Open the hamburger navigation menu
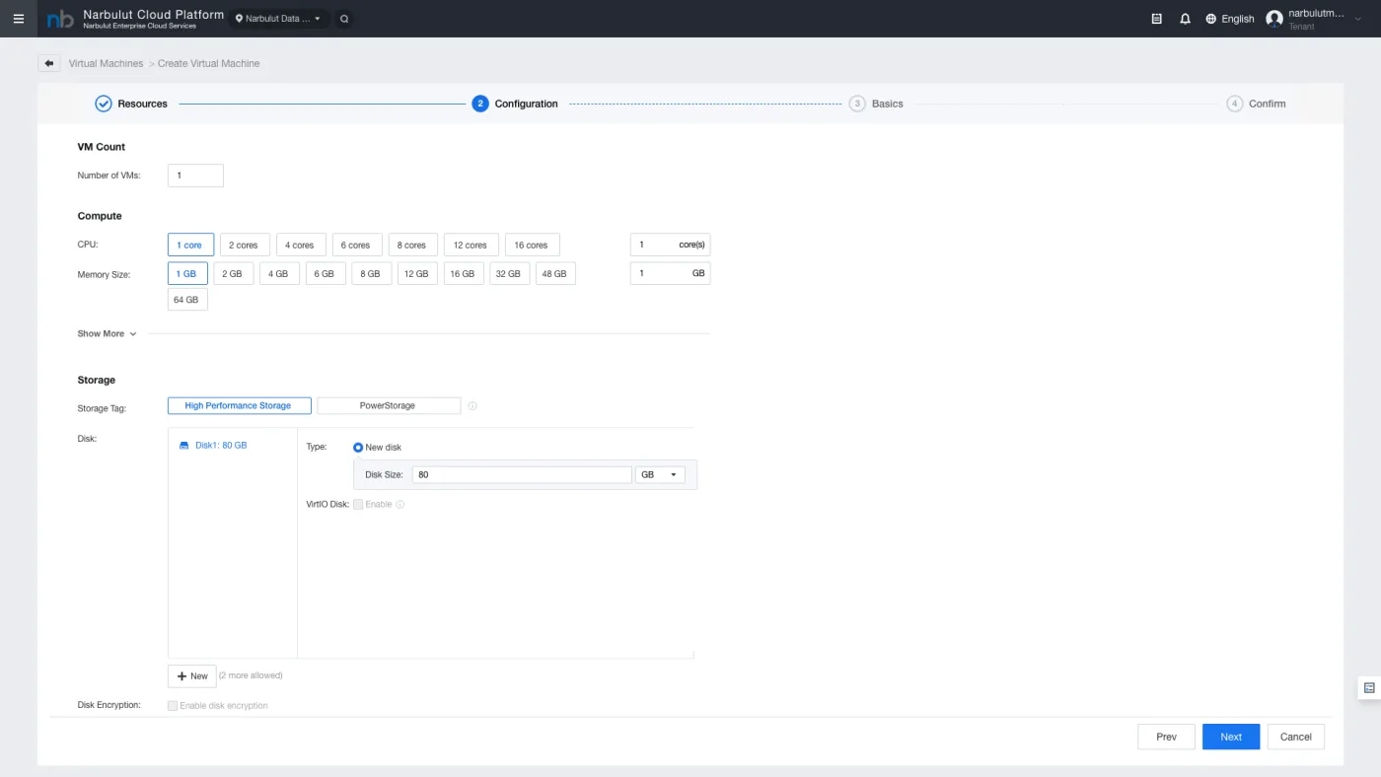 click(x=18, y=19)
